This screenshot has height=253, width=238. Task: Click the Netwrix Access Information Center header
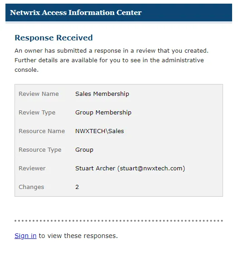76,13
